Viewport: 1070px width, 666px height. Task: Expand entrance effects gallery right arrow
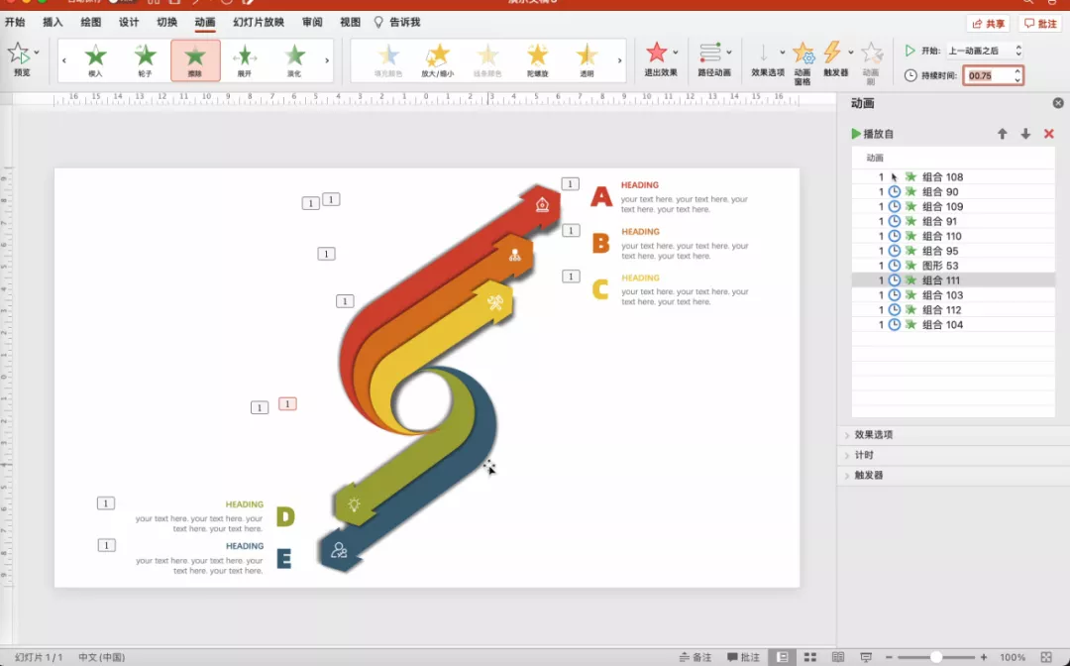click(x=327, y=60)
